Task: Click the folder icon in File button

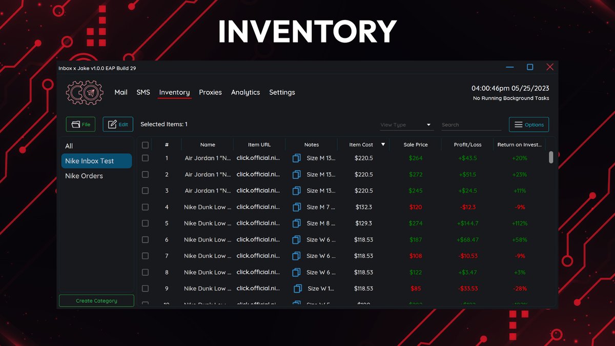Action: pos(76,125)
